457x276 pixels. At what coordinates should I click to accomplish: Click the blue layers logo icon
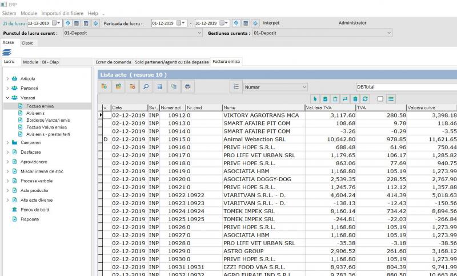(x=7, y=52)
